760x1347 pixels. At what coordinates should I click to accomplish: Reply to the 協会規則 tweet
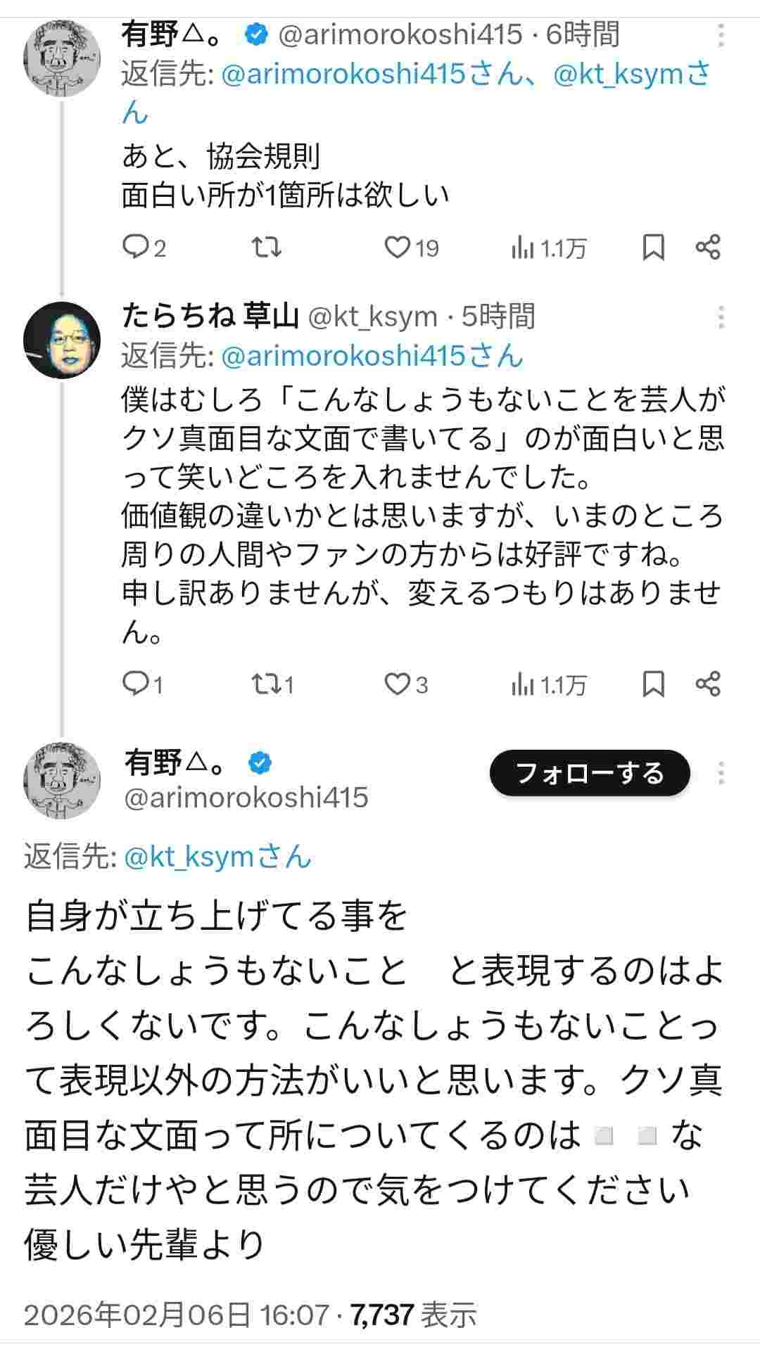pyautogui.click(x=134, y=248)
